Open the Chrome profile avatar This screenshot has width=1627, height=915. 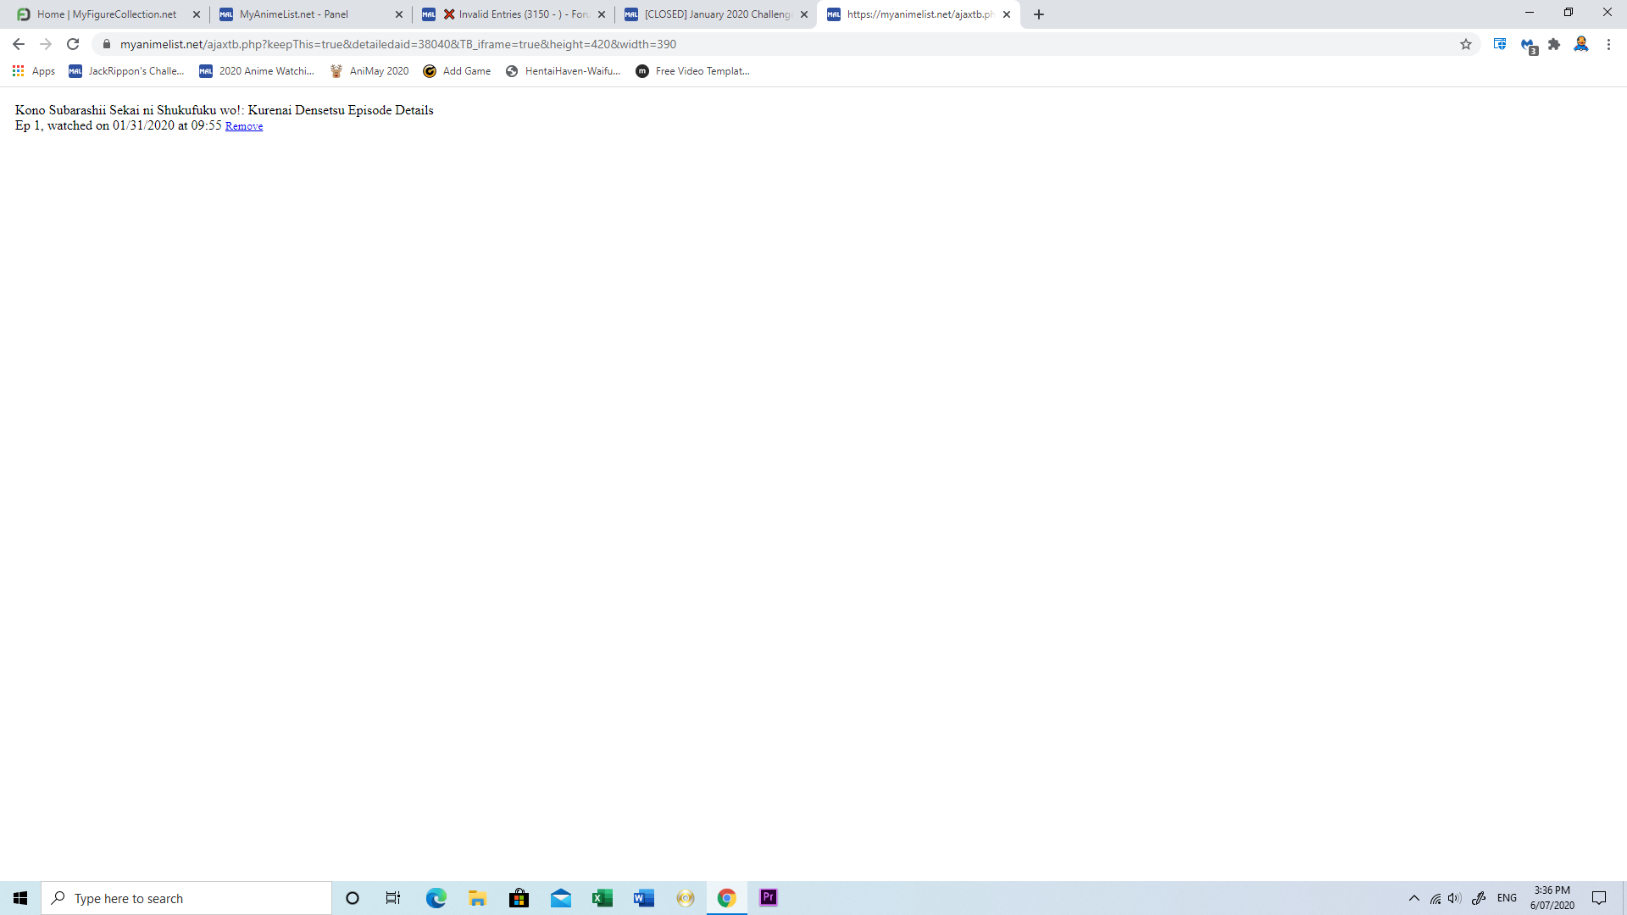pos(1581,44)
